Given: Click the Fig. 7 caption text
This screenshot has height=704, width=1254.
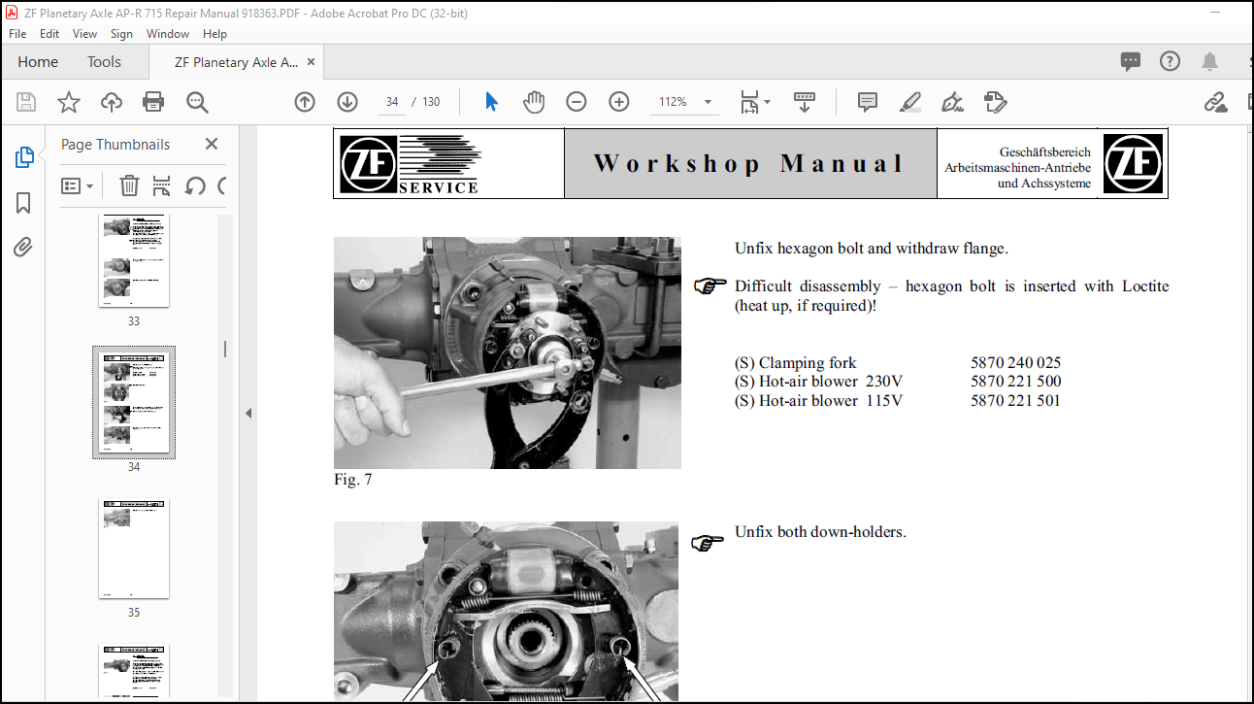Looking at the screenshot, I should point(352,480).
